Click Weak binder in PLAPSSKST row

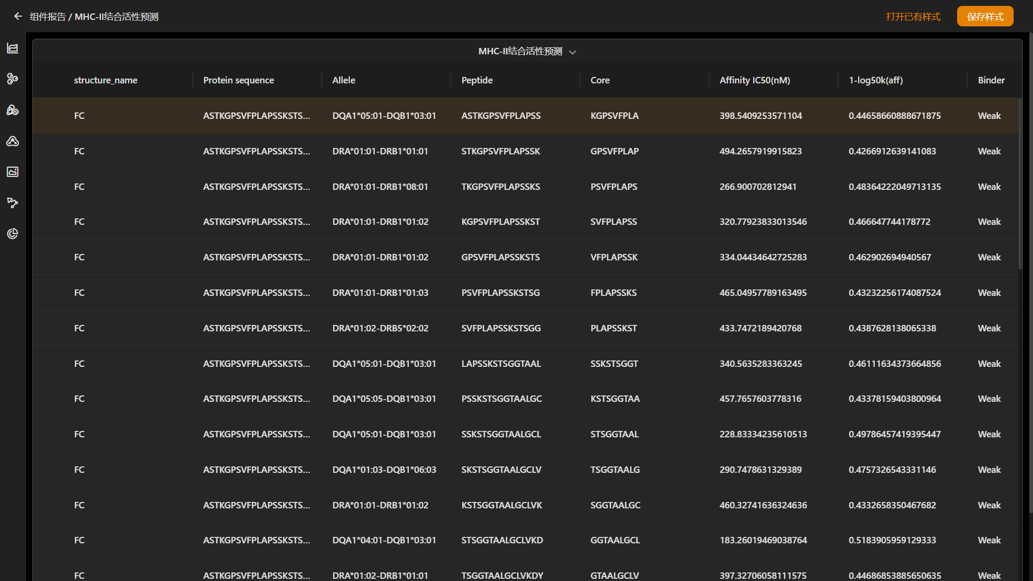tap(989, 328)
